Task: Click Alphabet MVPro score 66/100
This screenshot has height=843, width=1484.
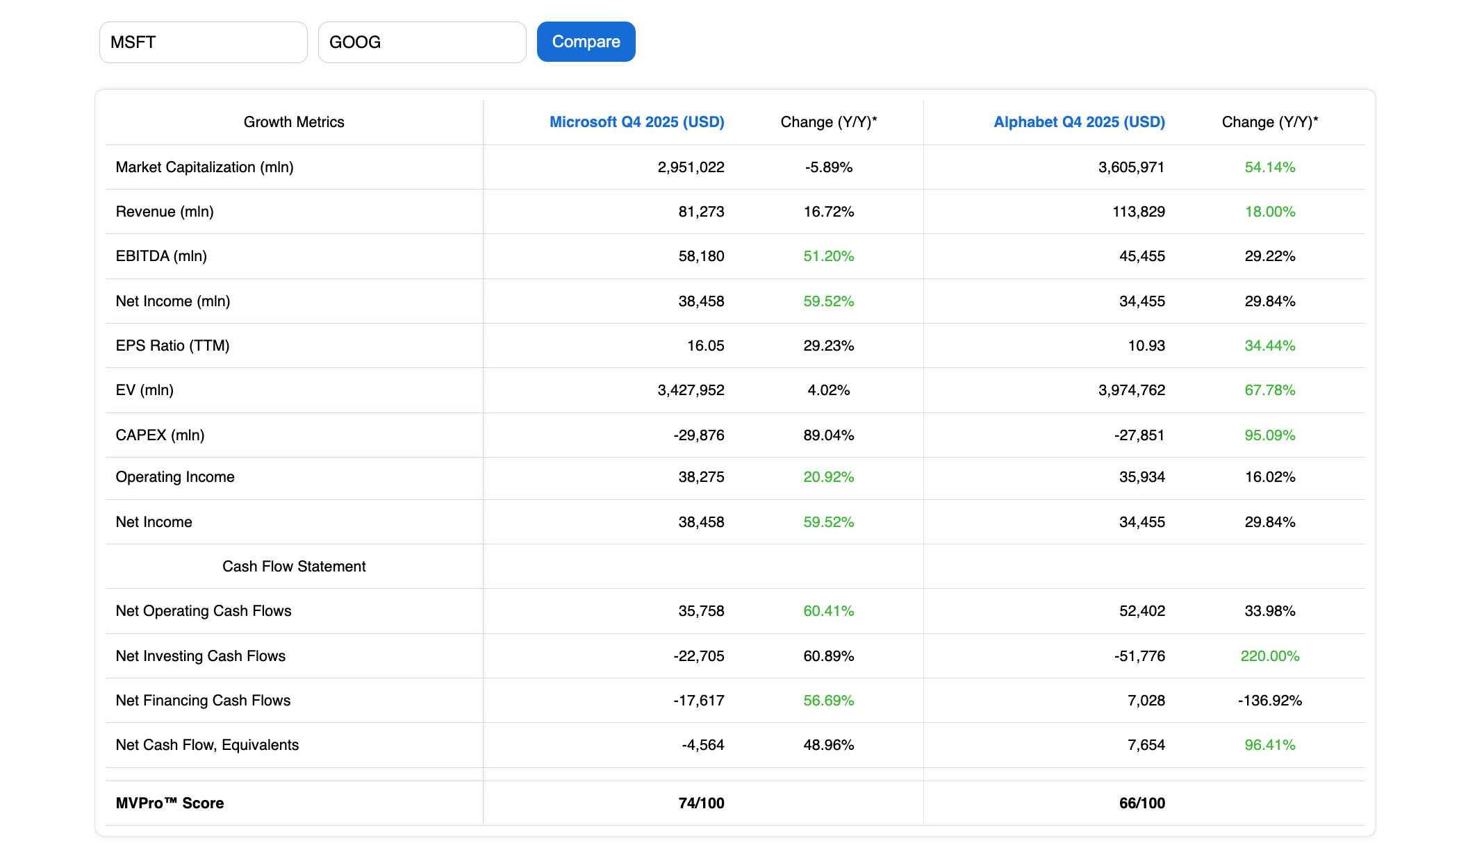Action: [x=1141, y=803]
